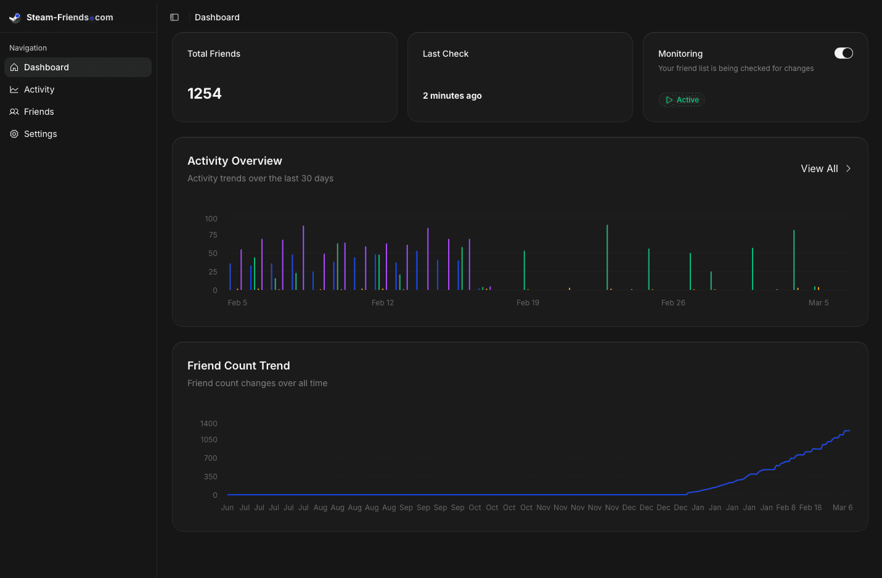Open Settings via the gear icon
Image resolution: width=882 pixels, height=578 pixels.
[14, 134]
